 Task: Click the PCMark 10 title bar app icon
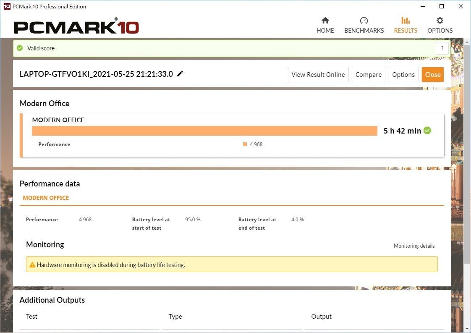[x=7, y=6]
